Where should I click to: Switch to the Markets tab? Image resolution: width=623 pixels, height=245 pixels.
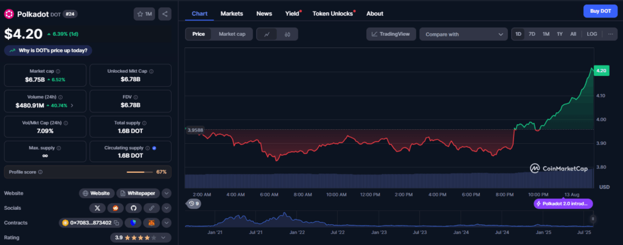(232, 13)
